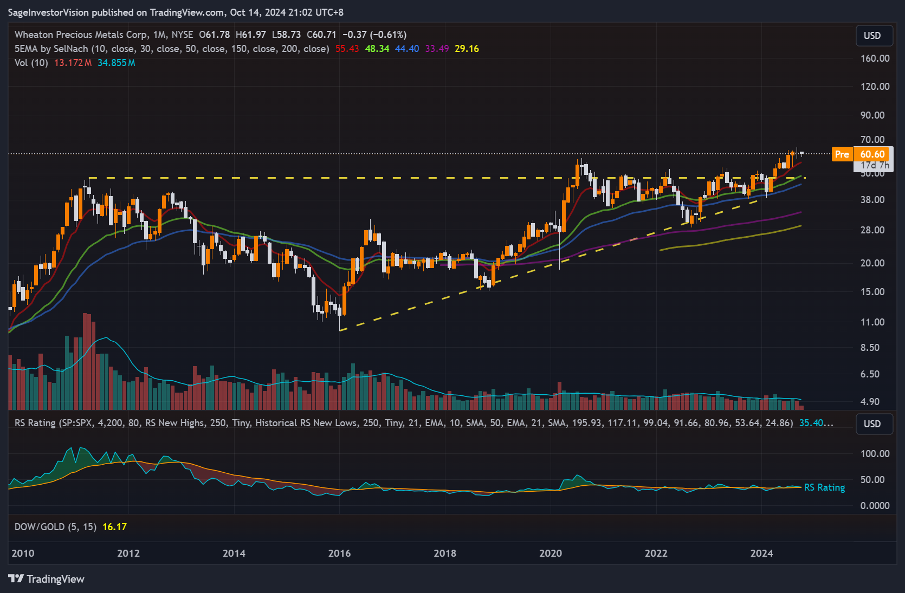Click the 60.60 current price tag
The image size is (905, 593).
tap(872, 154)
